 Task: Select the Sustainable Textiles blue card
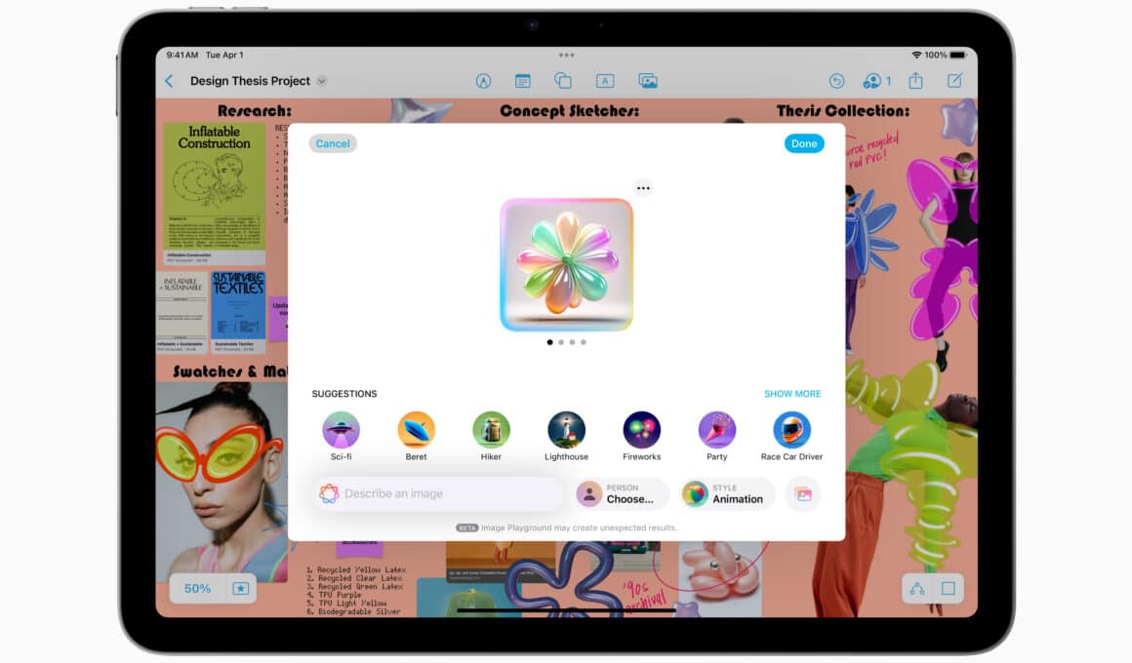click(238, 312)
